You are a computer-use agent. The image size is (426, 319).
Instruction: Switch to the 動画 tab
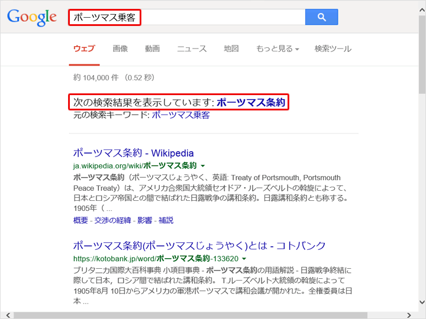pyautogui.click(x=152, y=49)
